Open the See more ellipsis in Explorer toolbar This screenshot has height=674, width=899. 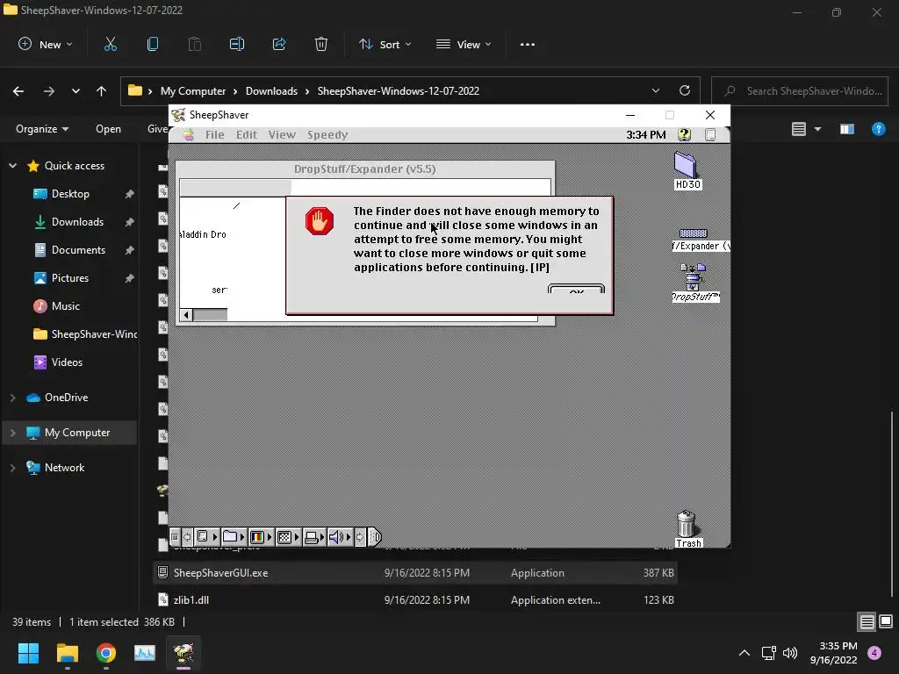(x=528, y=44)
